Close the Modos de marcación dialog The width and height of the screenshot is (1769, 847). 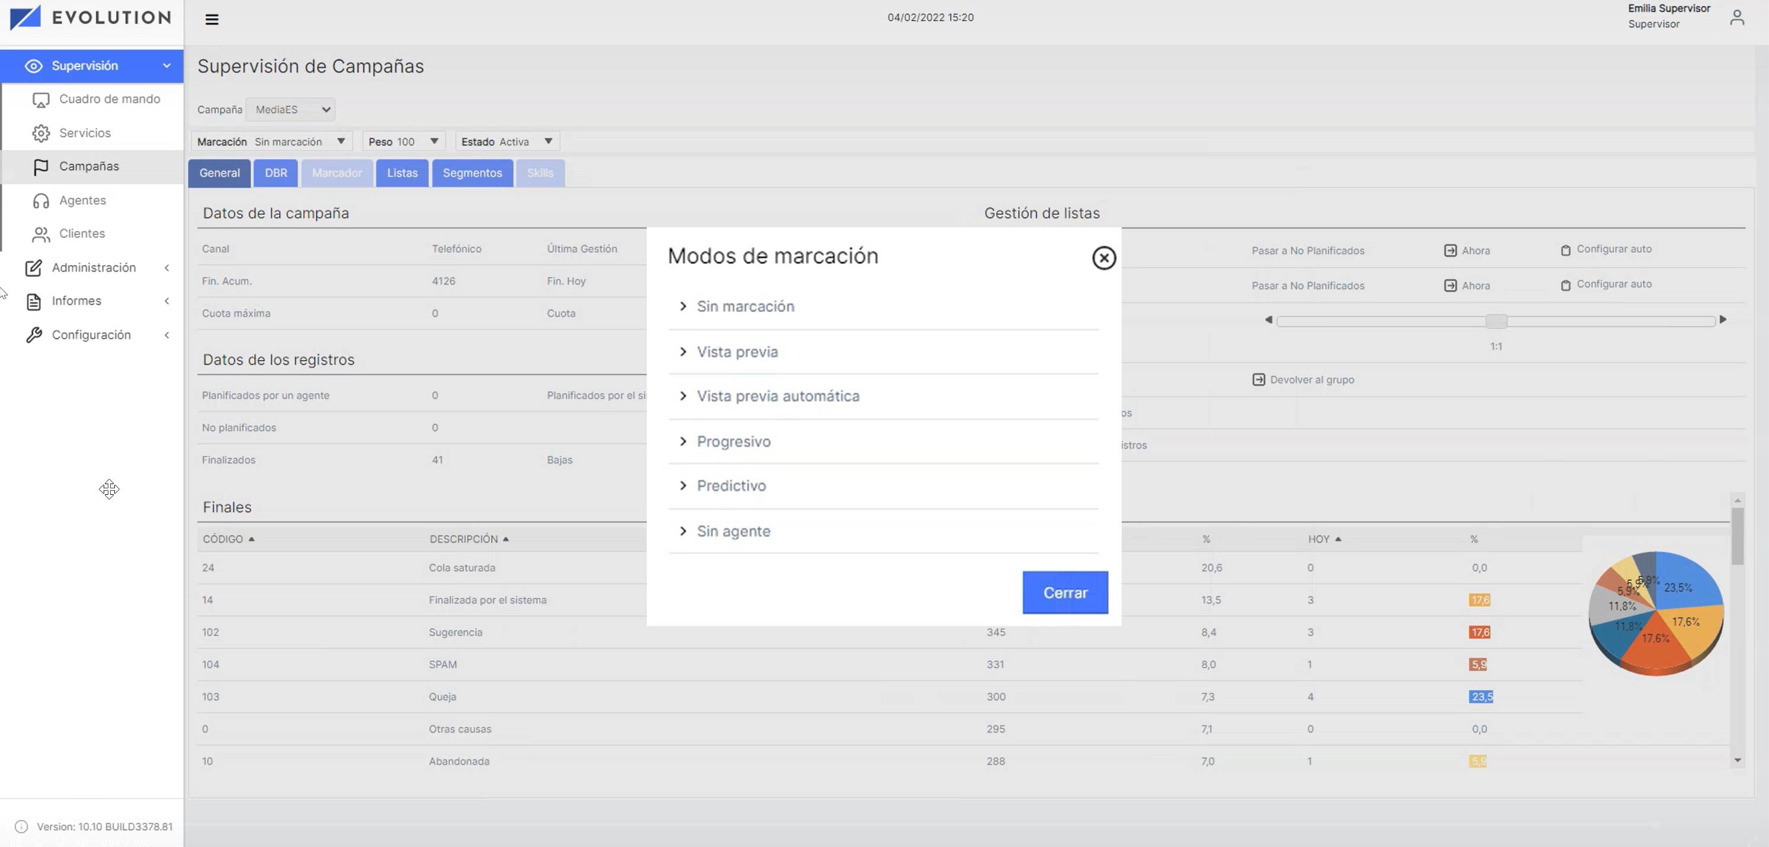(x=1103, y=258)
